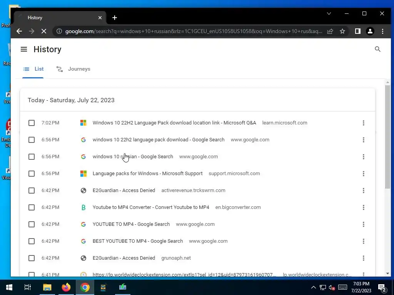394x295 pixels.
Task: Open more actions for windows 10 russian entry
Action: click(x=363, y=157)
